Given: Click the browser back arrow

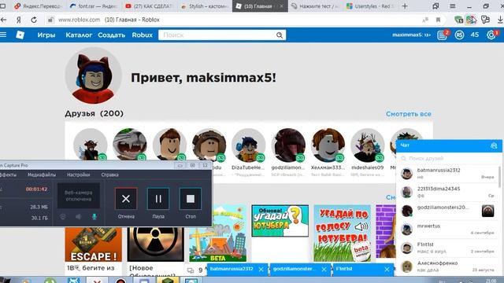Looking at the screenshot, I should pos(3,20).
